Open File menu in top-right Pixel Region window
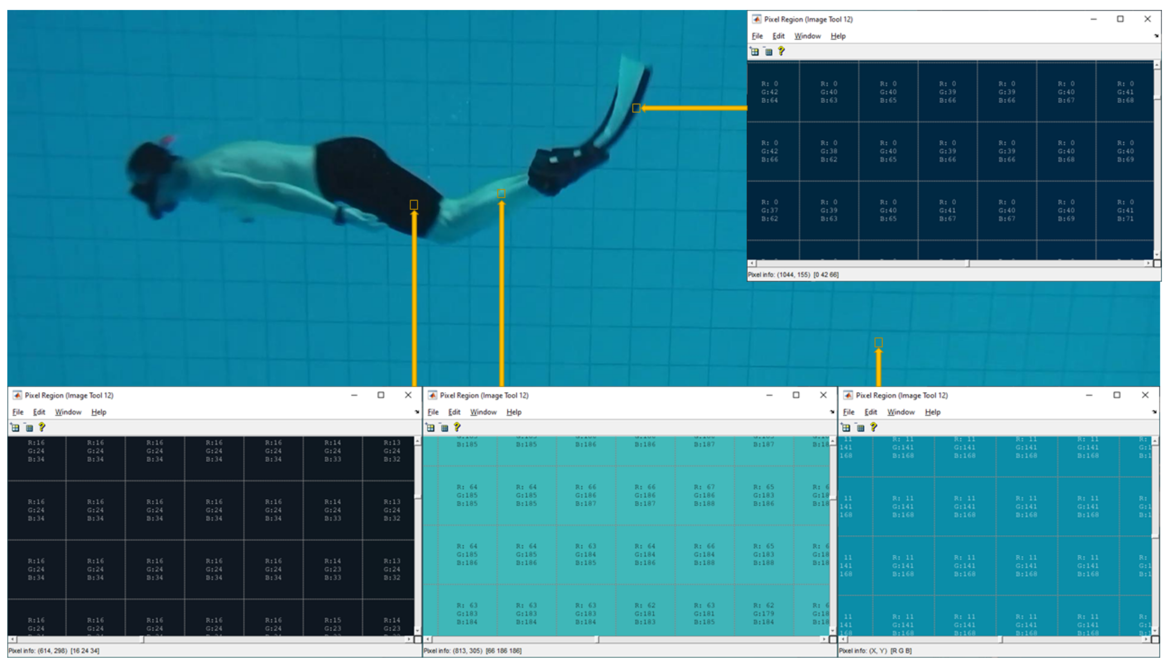Viewport: 1172px width, 667px height. point(757,36)
